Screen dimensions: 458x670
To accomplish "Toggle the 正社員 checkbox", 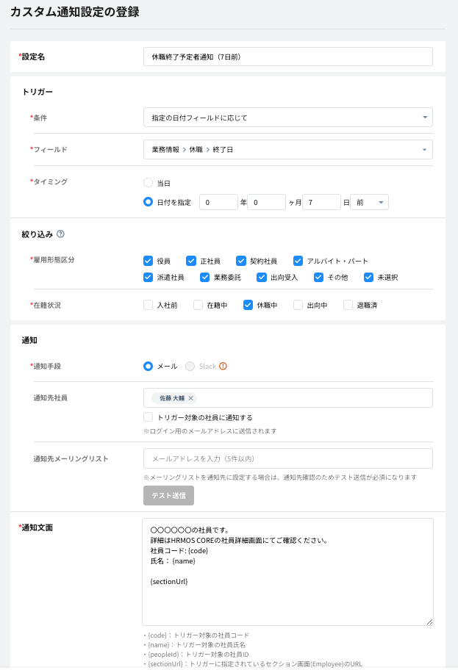I will click(190, 261).
